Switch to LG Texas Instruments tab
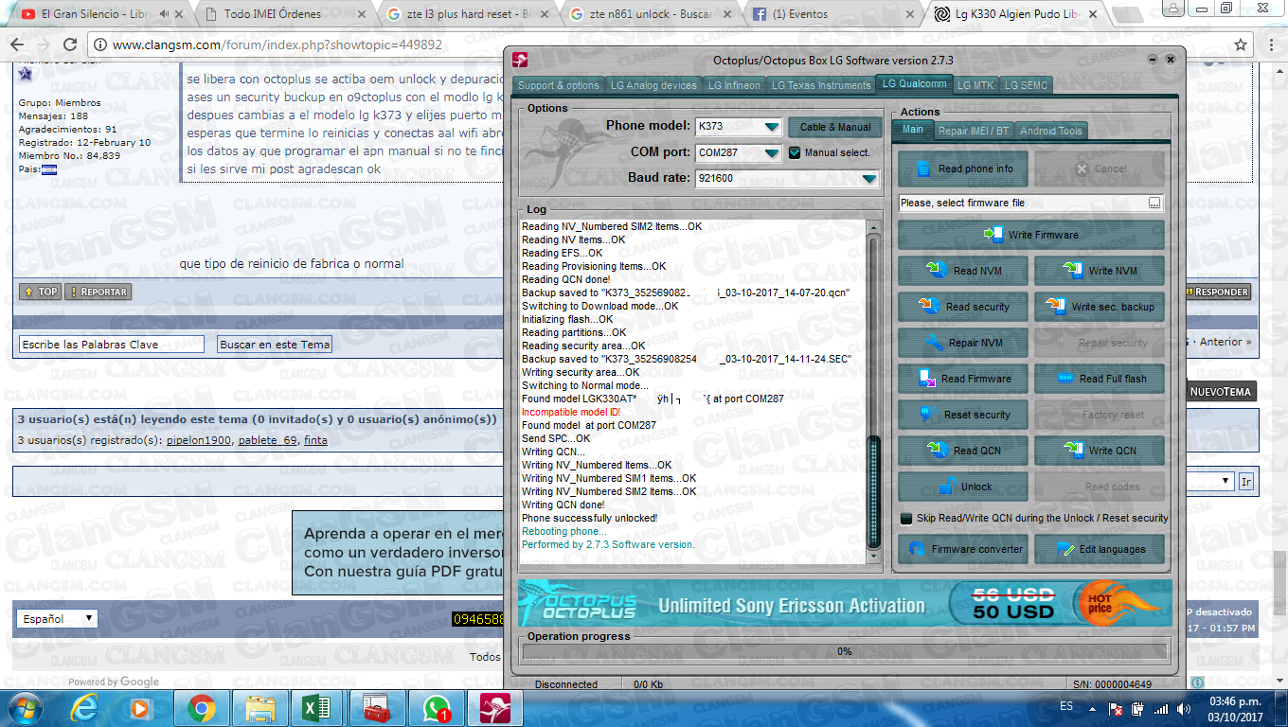Screen dimensions: 1288x727 (x=821, y=85)
